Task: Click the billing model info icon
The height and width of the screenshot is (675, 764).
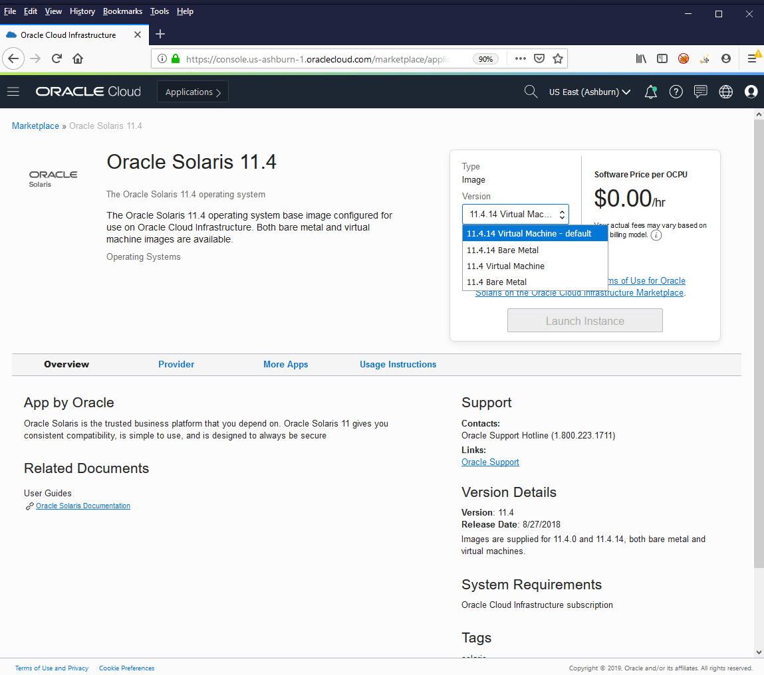Action: click(x=657, y=235)
